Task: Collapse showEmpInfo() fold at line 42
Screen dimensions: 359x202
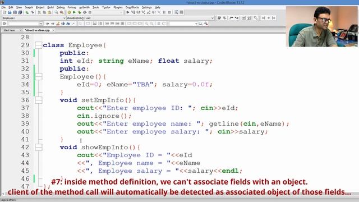Action: [x=39, y=147]
